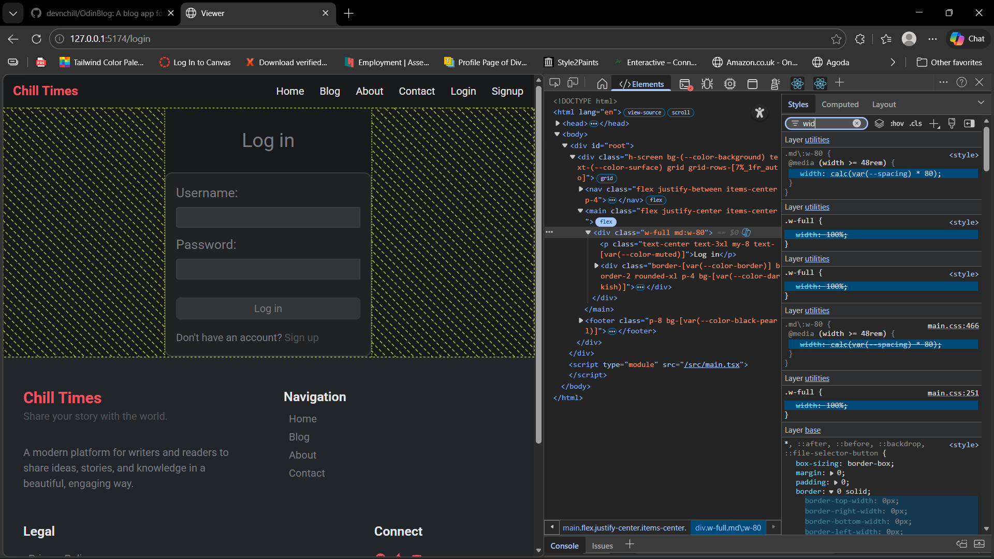This screenshot has width=994, height=559.
Task: Switch to the Computed styles tab
Action: pyautogui.click(x=840, y=105)
